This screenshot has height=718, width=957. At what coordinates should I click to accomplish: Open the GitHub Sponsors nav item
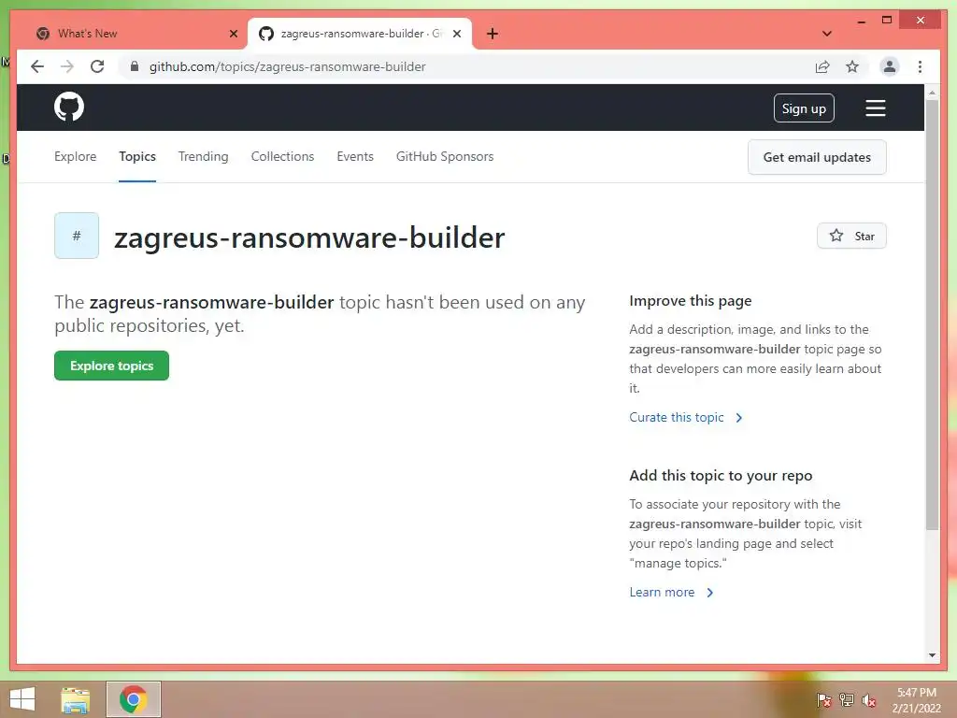[445, 156]
